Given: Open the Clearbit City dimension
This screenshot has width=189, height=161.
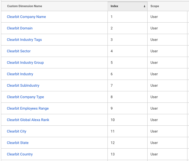Looking at the screenshot, I should pos(16,131).
